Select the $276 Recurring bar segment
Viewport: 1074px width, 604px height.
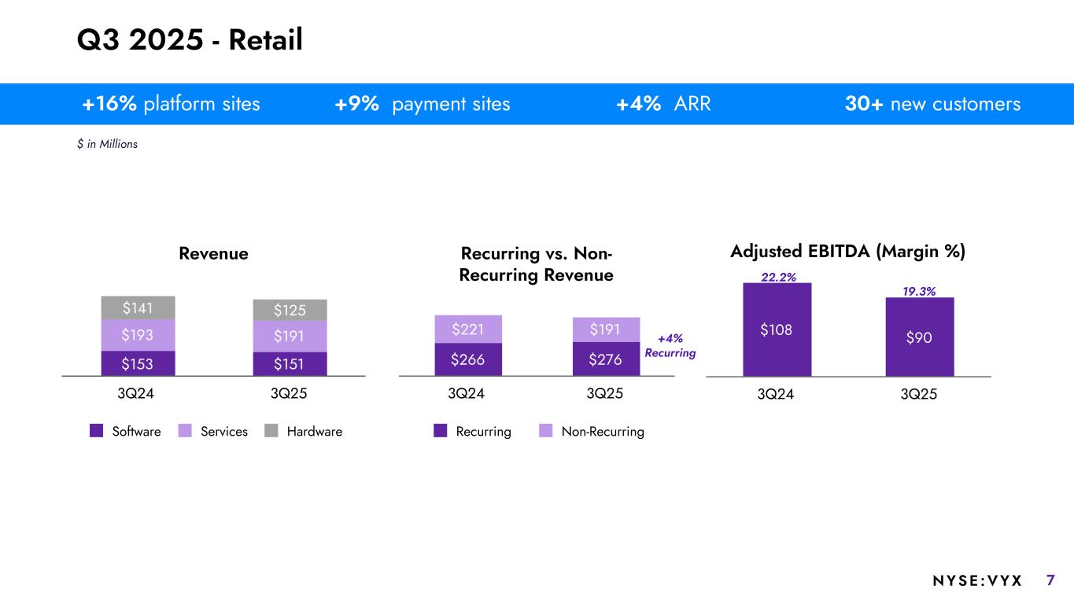[606, 359]
